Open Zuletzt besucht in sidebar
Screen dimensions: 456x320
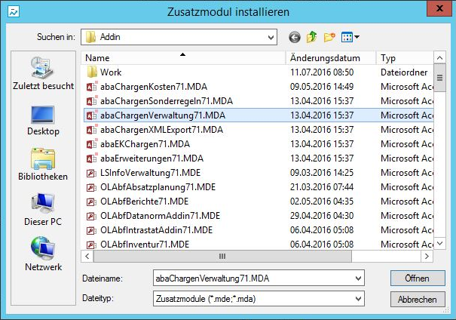[42, 76]
